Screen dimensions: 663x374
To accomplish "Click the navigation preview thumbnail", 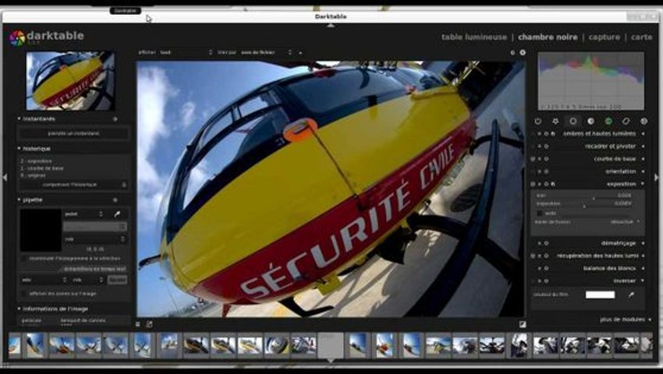I will (70, 81).
